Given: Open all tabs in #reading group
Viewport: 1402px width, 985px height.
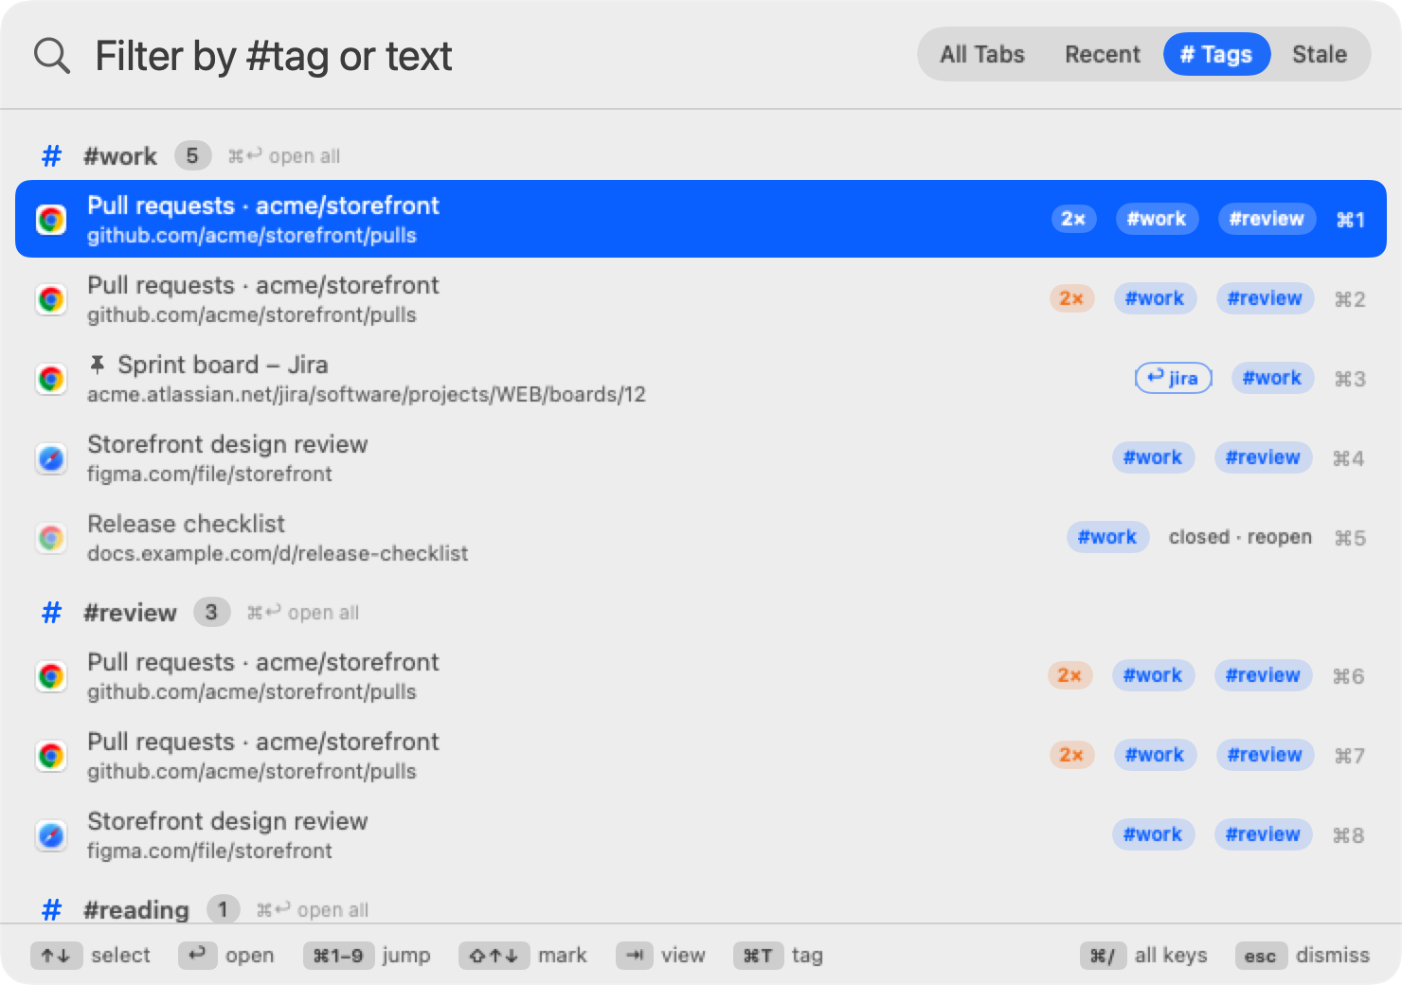Looking at the screenshot, I should 313,910.
